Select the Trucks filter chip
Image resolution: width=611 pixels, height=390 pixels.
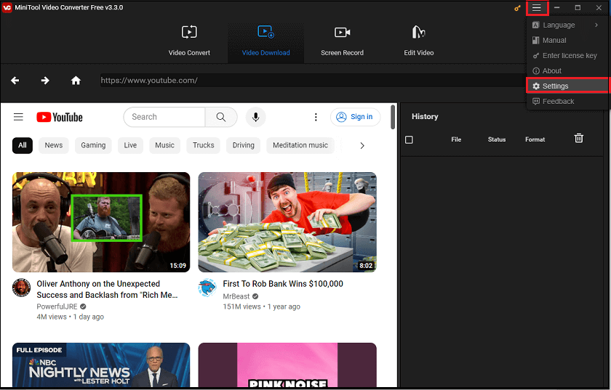coord(204,145)
